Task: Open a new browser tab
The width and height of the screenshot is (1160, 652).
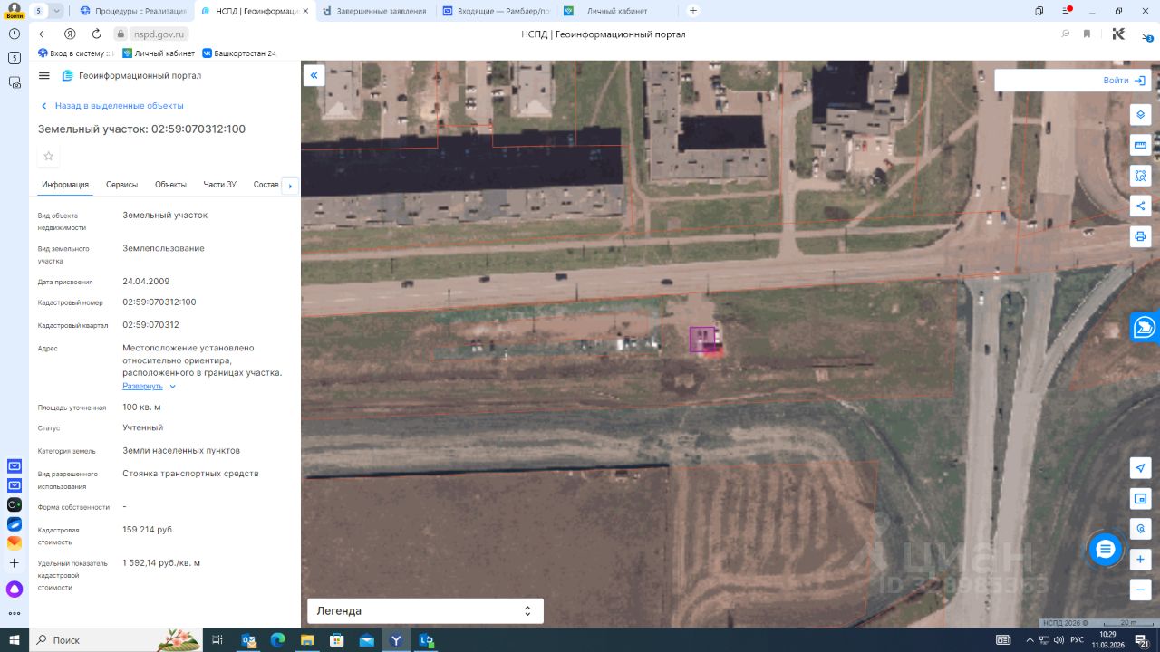Action: 693,11
